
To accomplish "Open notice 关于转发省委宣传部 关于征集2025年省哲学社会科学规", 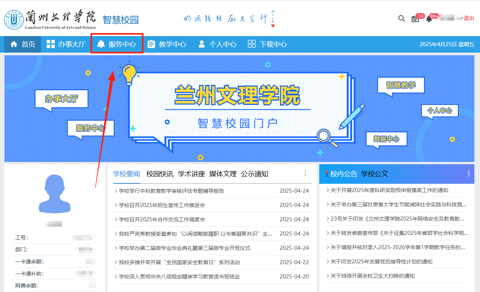I will coord(399,233).
